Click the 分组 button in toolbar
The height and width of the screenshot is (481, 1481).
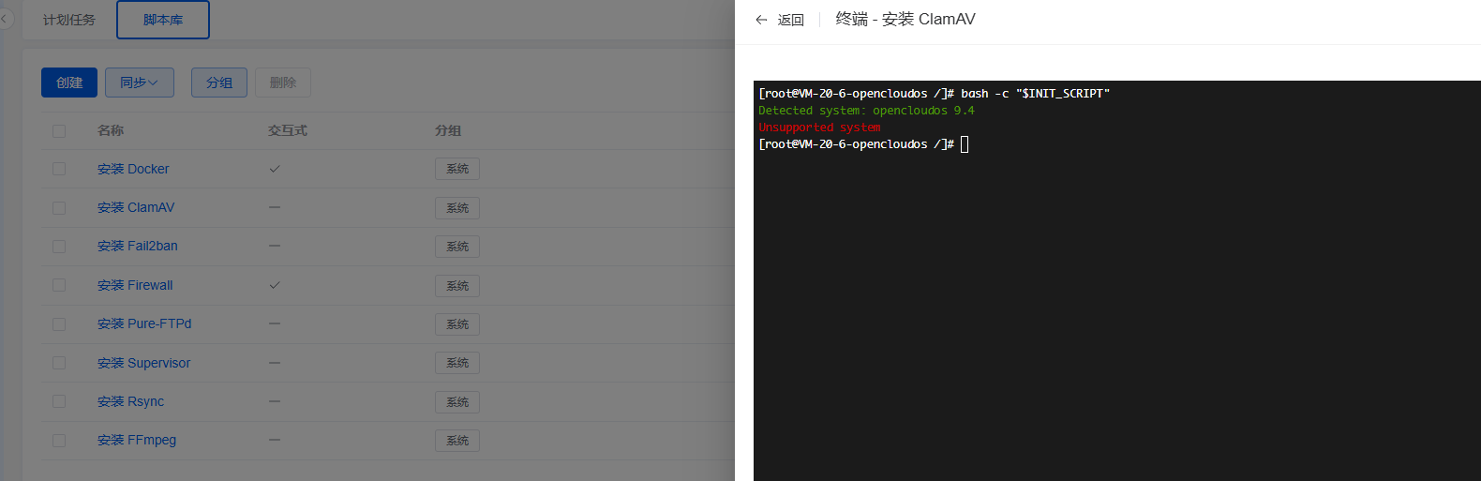(x=219, y=83)
